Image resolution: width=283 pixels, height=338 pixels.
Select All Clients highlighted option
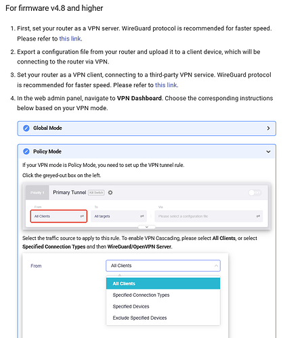click(x=163, y=283)
